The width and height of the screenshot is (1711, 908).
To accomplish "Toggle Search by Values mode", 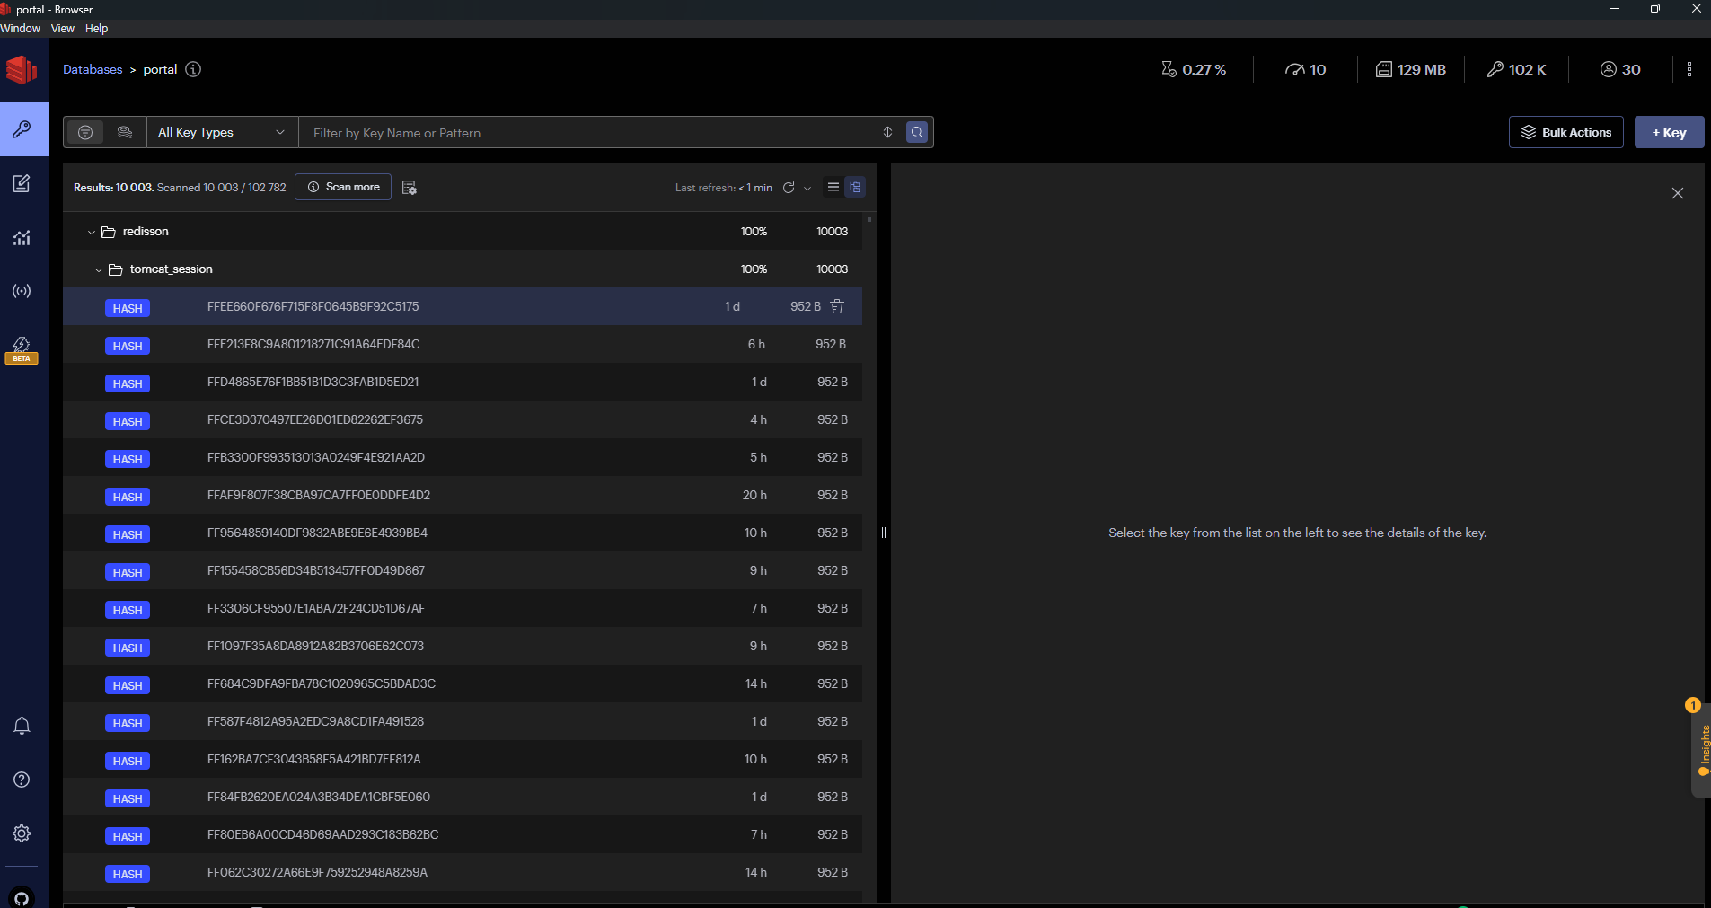I will pyautogui.click(x=125, y=132).
